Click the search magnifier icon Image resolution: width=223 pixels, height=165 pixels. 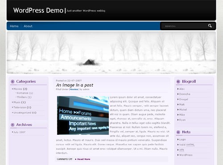click(210, 26)
